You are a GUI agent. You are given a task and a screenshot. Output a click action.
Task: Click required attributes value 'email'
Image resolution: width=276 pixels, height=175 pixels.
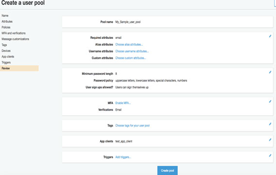[118, 38]
